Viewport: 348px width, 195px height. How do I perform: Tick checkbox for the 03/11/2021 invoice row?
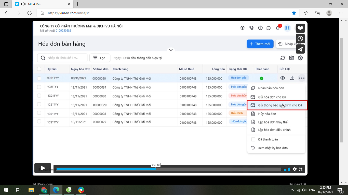(x=39, y=78)
